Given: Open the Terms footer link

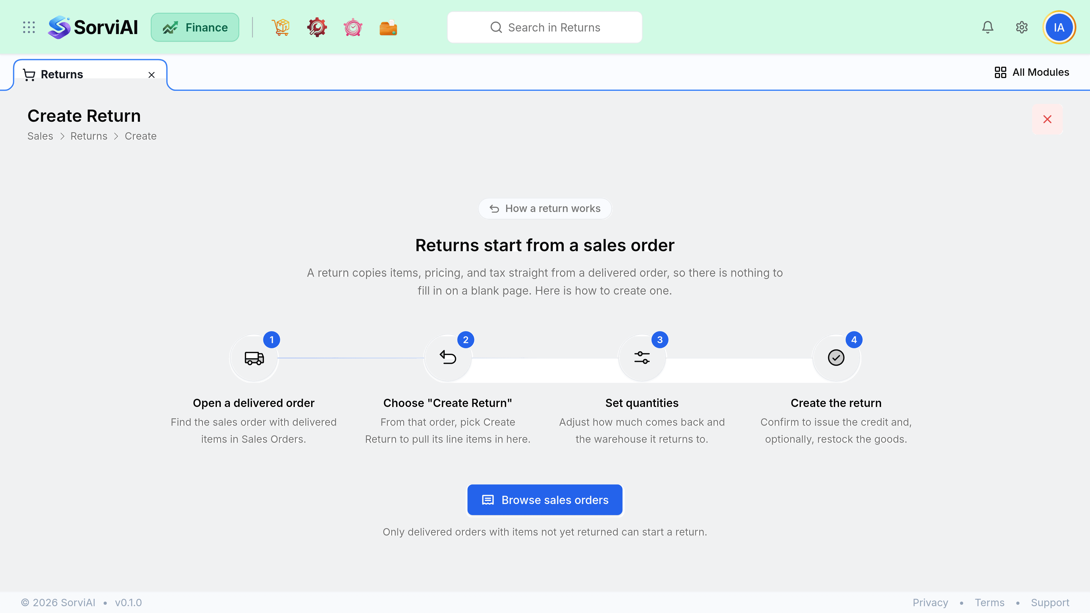Looking at the screenshot, I should pos(990,602).
